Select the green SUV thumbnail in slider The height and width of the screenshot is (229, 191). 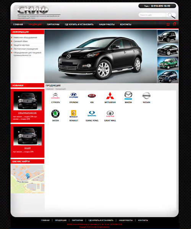pos(168,63)
